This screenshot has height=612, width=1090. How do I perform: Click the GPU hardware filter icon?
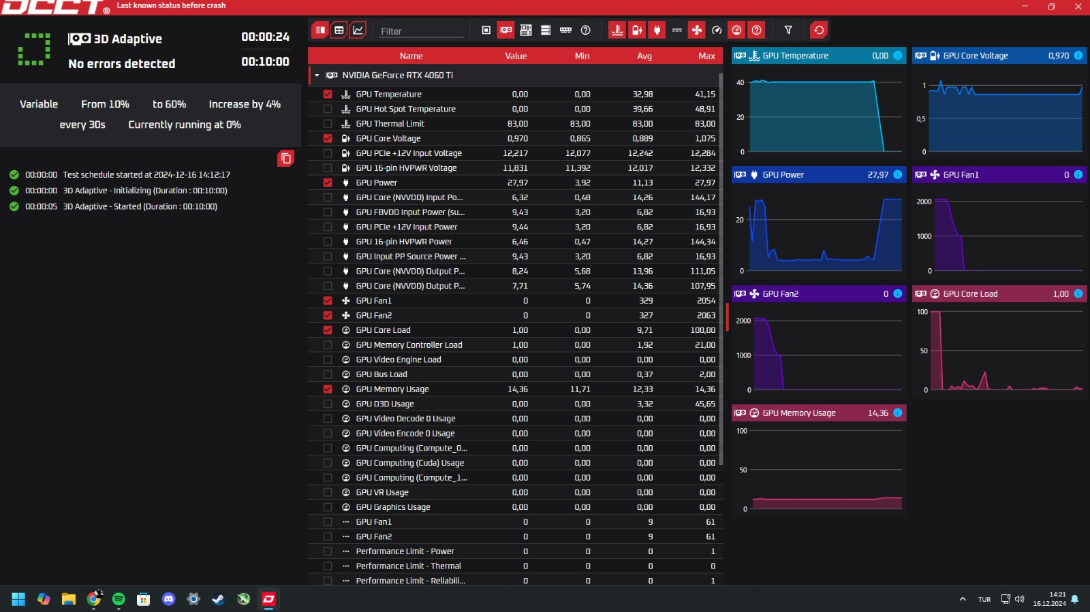[x=506, y=30]
